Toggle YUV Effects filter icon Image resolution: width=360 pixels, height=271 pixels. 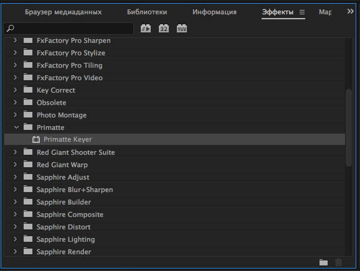(x=182, y=29)
